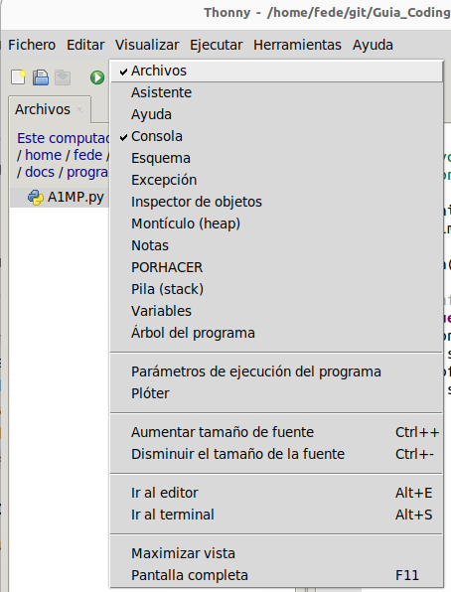Toggle the Plóter option
451x592 pixels.
pos(276,393)
